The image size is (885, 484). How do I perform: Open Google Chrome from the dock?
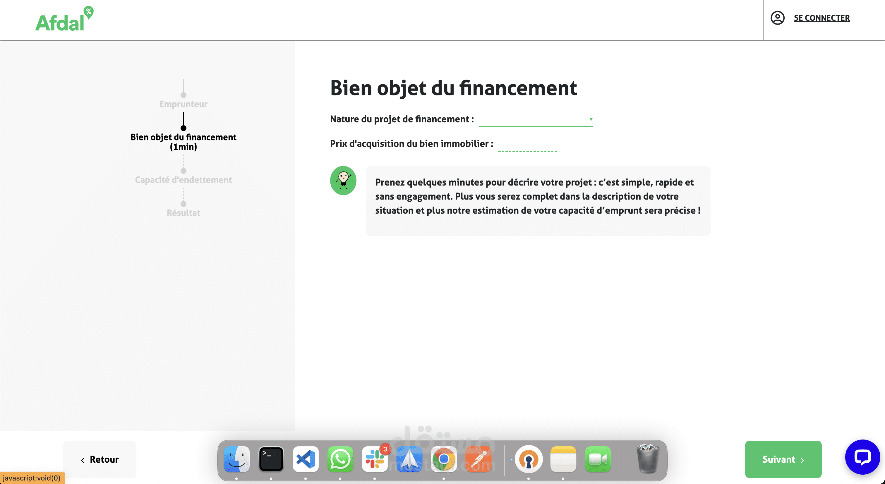(x=444, y=459)
